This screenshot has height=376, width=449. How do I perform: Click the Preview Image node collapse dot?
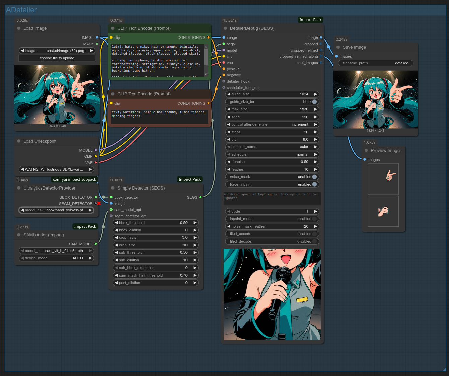pos(366,151)
